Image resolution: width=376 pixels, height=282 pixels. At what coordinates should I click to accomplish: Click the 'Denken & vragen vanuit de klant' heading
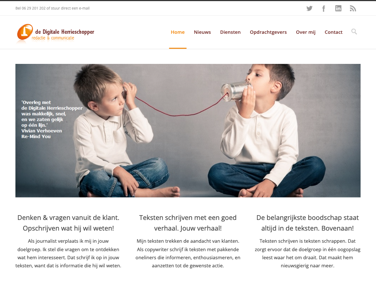(68, 223)
